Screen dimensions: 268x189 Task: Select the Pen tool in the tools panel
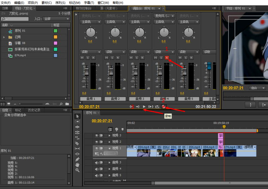point(77,159)
